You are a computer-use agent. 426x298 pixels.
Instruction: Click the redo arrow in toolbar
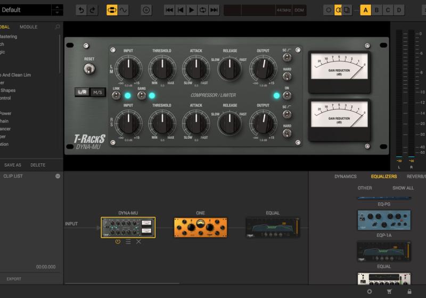93,10
